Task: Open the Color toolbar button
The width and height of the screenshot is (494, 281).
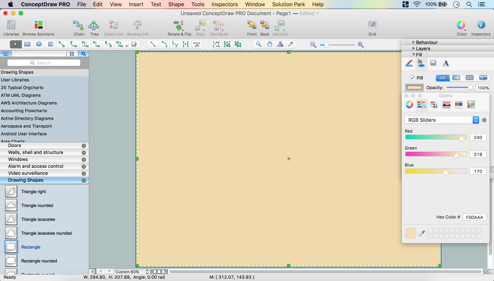Action: (461, 28)
